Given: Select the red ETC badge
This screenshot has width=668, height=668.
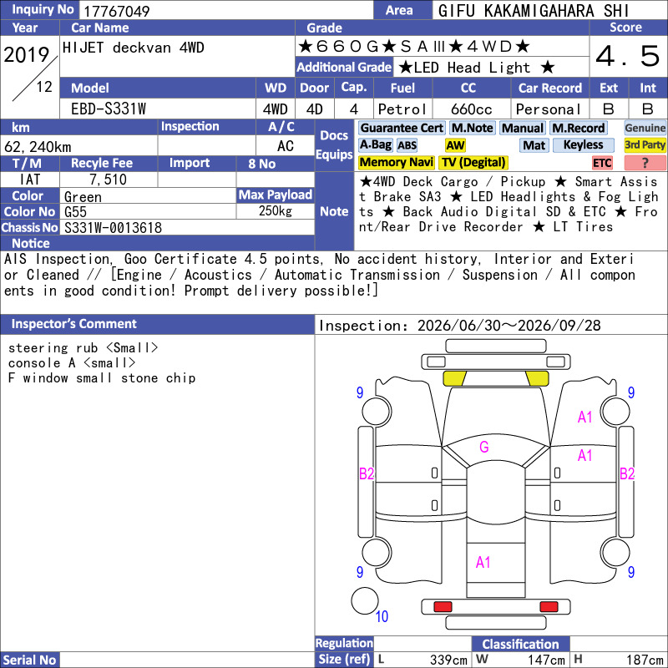Looking at the screenshot, I should (x=602, y=163).
